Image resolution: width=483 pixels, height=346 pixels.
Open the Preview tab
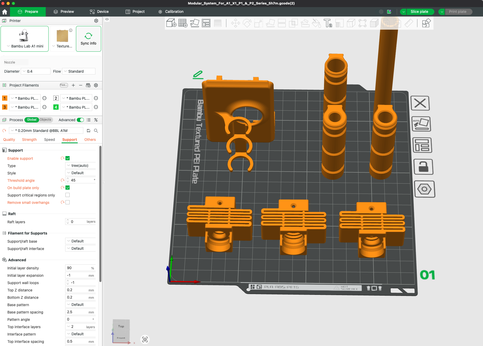64,12
